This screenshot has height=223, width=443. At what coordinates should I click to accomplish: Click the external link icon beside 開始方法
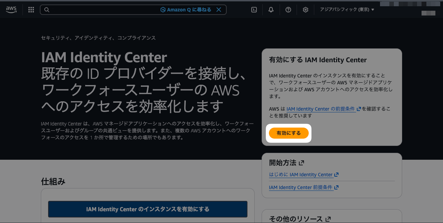[x=301, y=162]
